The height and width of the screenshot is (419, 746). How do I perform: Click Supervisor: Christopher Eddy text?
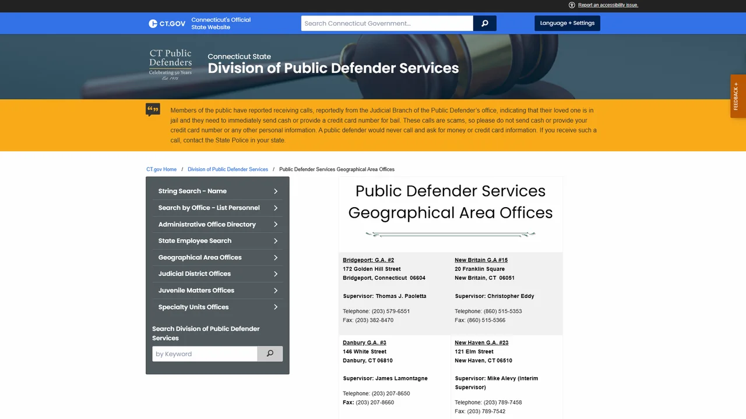[x=494, y=296]
